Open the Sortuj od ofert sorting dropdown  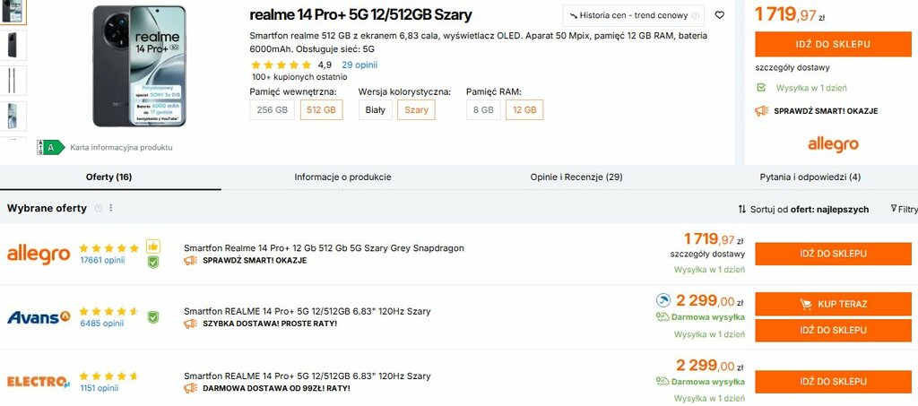[803, 209]
